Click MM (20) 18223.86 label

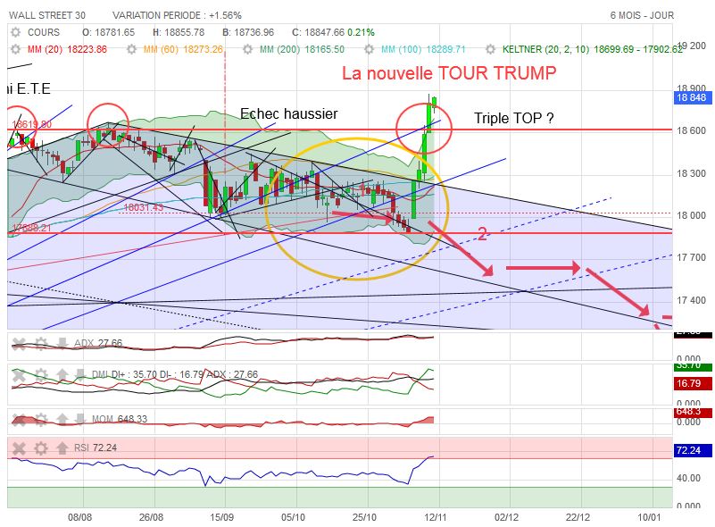[x=67, y=49]
